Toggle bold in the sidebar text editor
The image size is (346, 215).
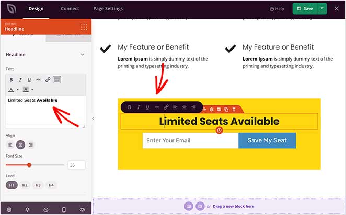coord(11,80)
